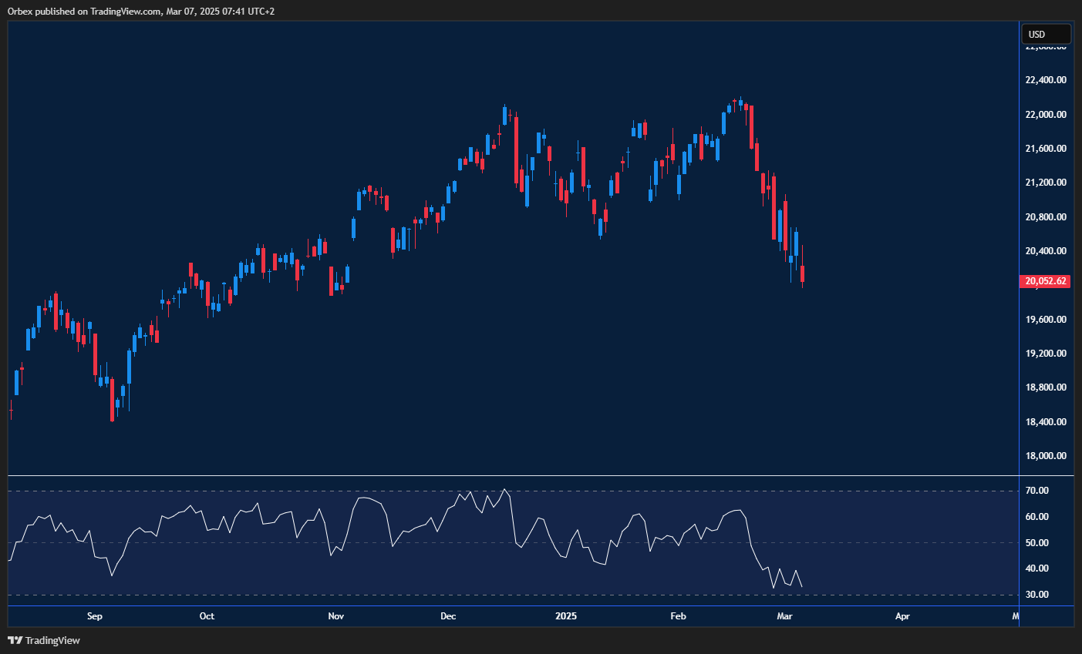Click the divider between price and RSI panes
The height and width of the screenshot is (654, 1082).
click(513, 476)
